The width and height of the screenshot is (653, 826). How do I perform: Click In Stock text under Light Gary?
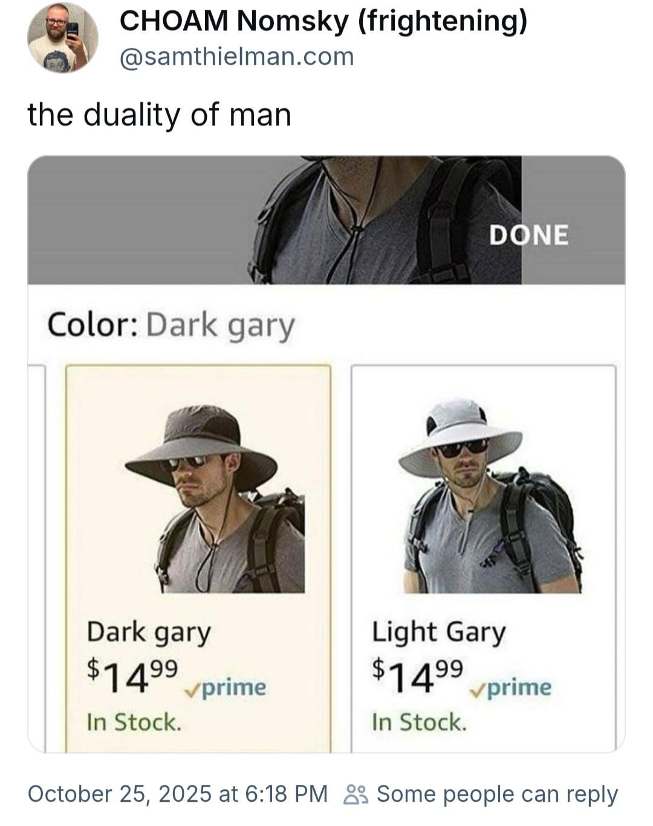[x=419, y=722]
